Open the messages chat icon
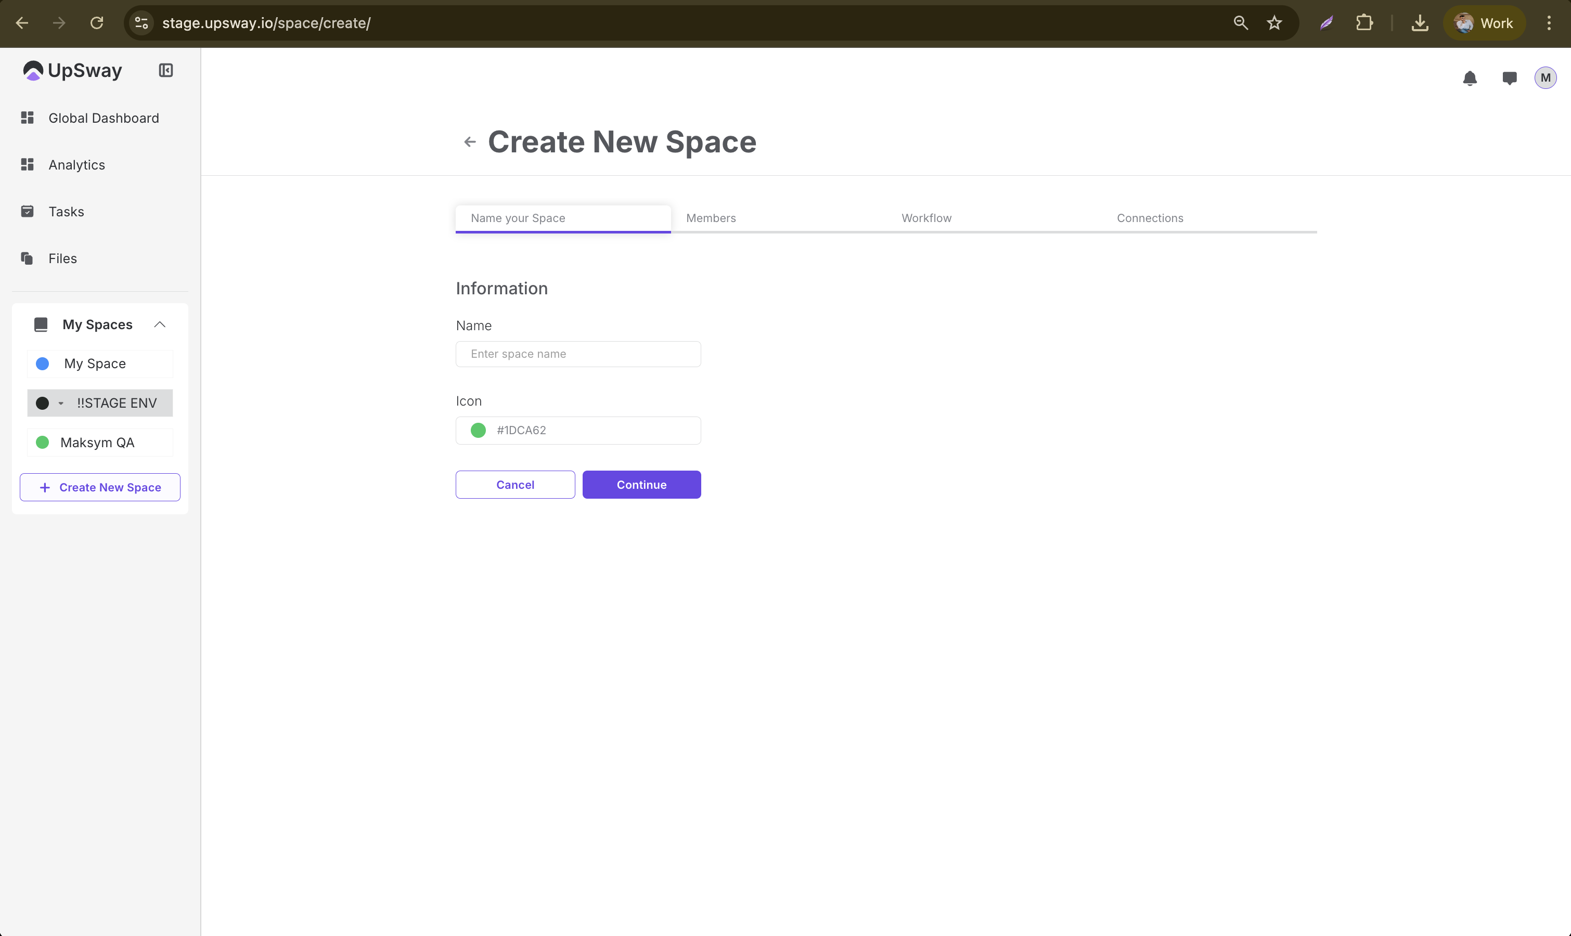This screenshot has height=936, width=1571. point(1509,78)
